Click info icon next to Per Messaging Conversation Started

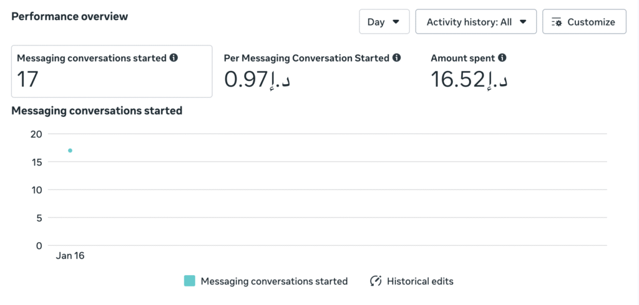[x=396, y=58]
